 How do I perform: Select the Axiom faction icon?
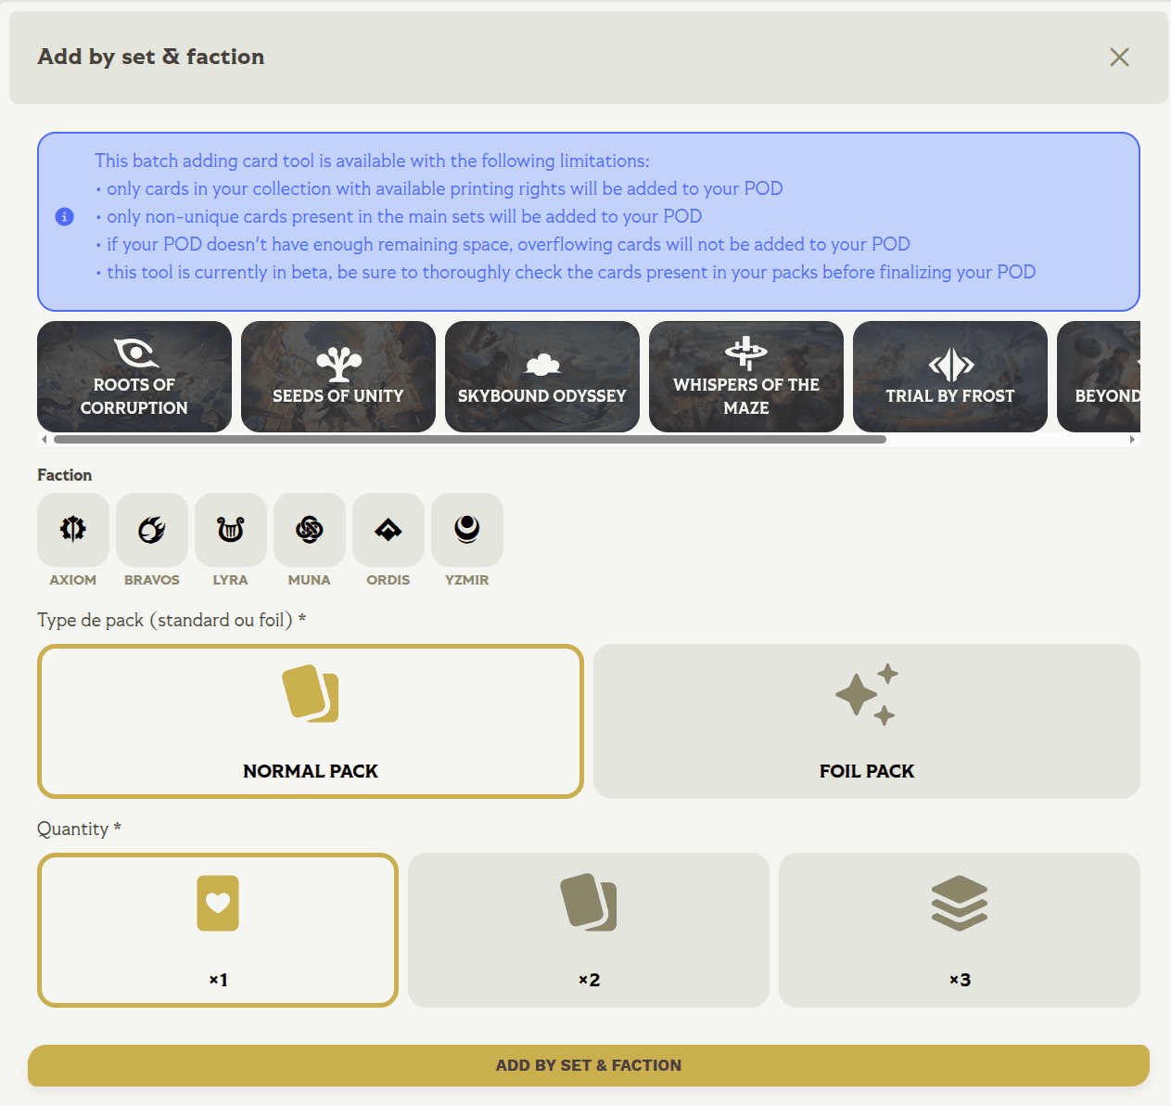(x=73, y=529)
